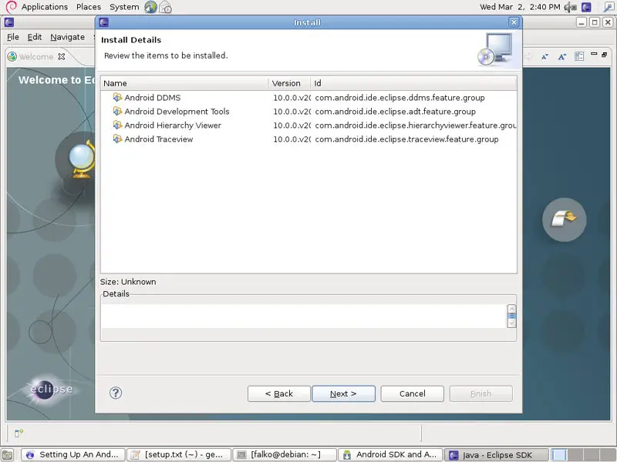Close the Install dialog

(514, 22)
